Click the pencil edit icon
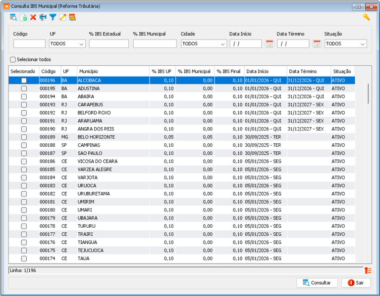This screenshot has height=296, width=380. (x=62, y=17)
